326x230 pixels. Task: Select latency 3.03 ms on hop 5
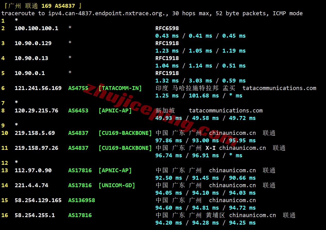[x=200, y=81]
